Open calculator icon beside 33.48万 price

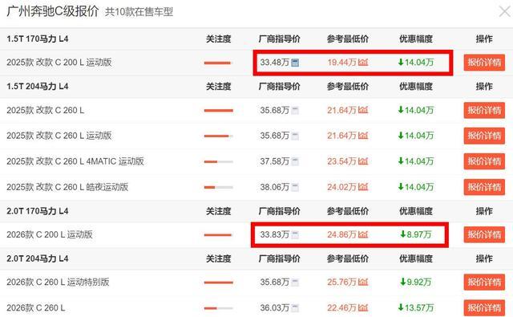[x=295, y=63]
